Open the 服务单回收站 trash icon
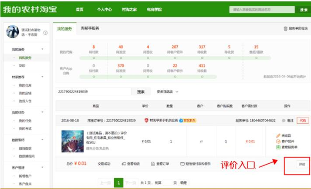The width and height of the screenshot is (311, 189). pos(285,29)
